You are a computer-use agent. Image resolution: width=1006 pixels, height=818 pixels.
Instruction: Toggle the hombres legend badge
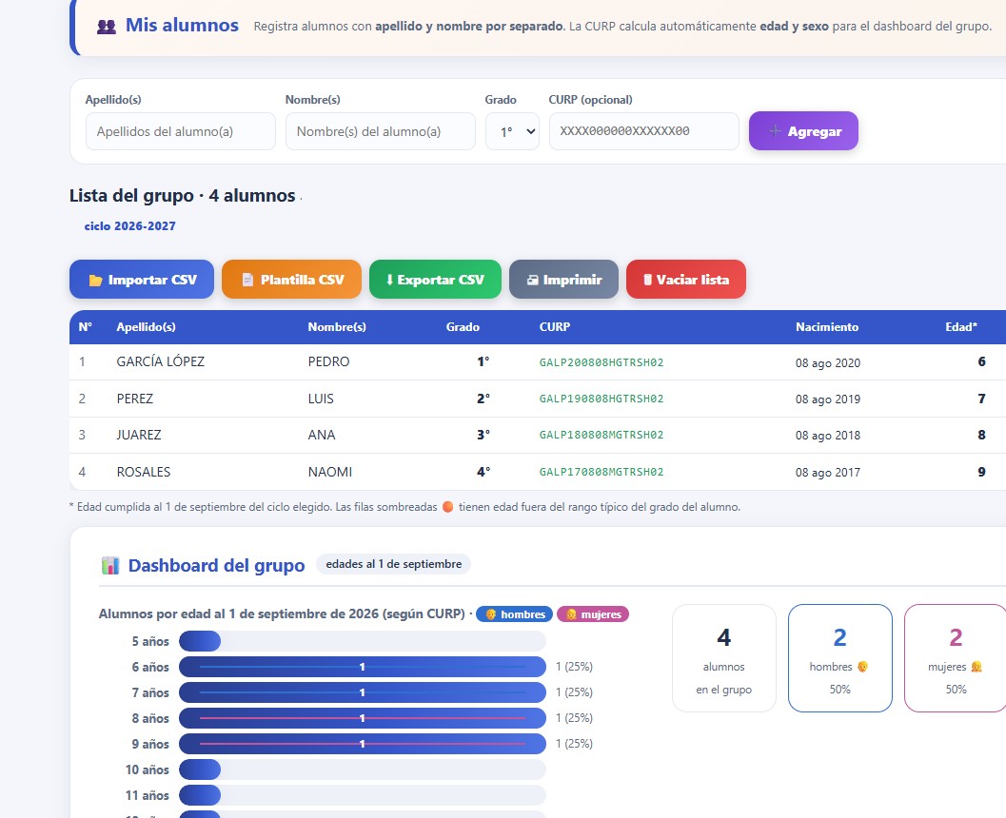515,614
